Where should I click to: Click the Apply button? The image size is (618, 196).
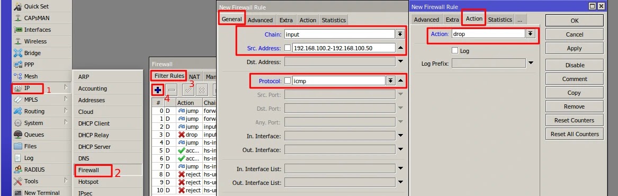pos(574,48)
